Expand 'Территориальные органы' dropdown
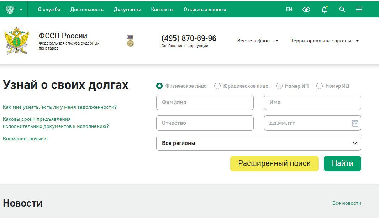Image resolution: width=379 pixels, height=218 pixels. click(325, 41)
